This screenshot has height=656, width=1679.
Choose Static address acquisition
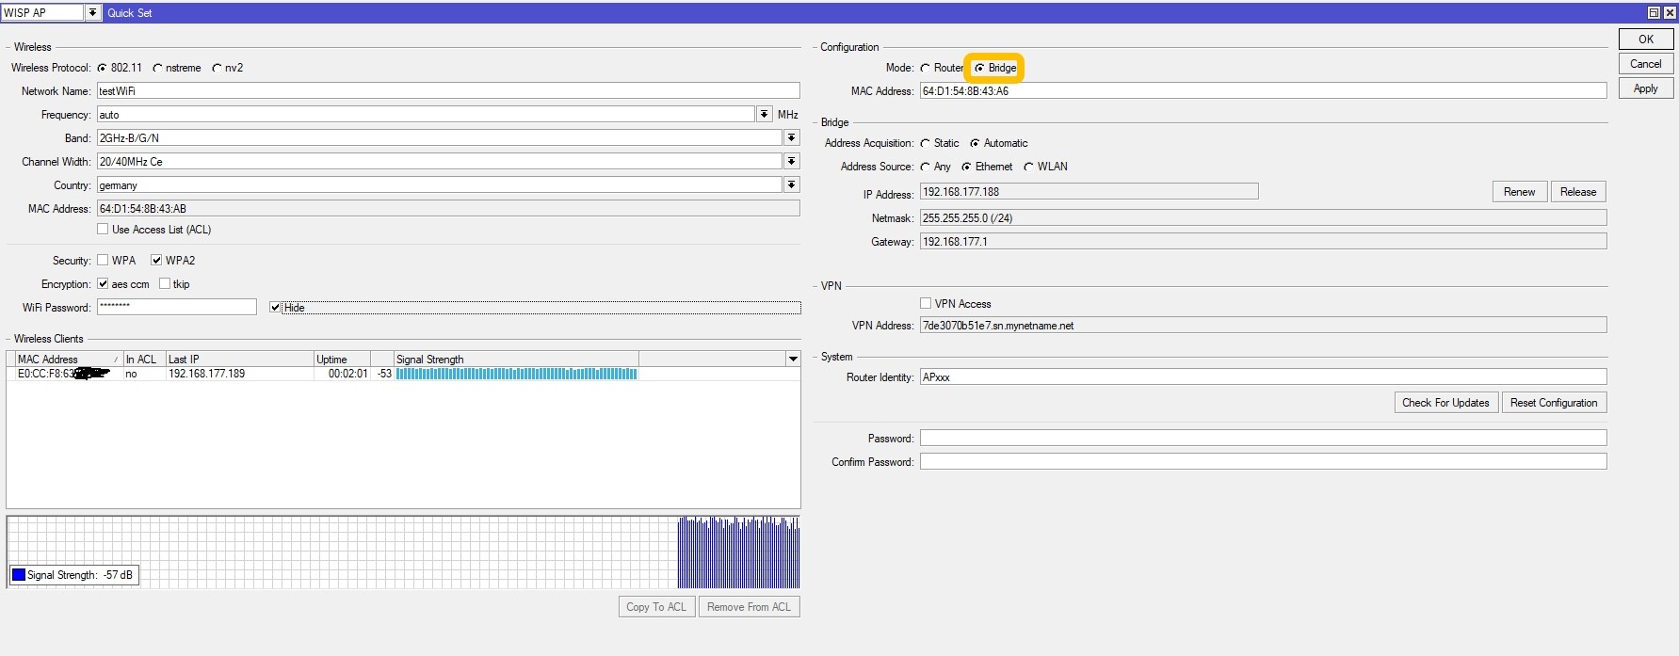(925, 143)
